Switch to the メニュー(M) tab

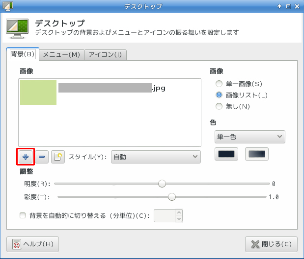click(61, 54)
